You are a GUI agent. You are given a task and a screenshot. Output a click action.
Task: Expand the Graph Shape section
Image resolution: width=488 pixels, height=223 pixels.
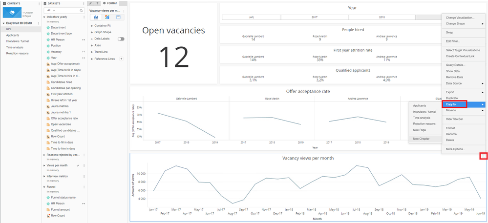click(92, 32)
